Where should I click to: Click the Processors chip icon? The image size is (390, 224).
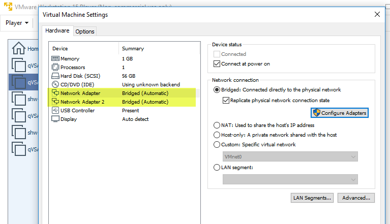click(55, 67)
